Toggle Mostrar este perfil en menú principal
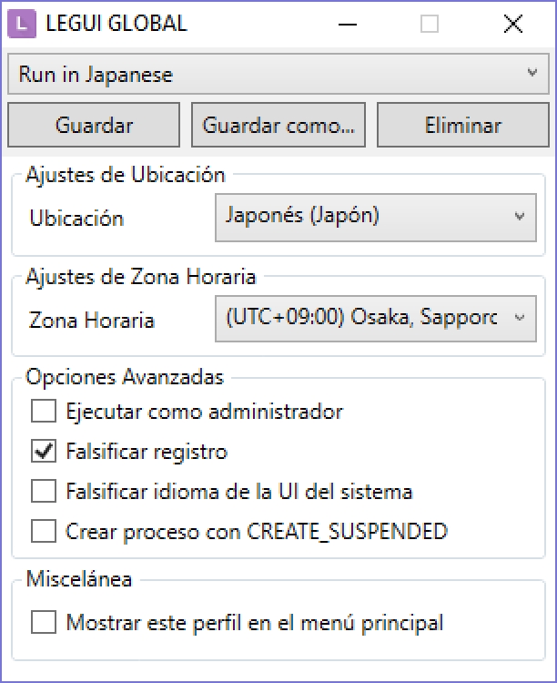The image size is (557, 683). coord(44,622)
